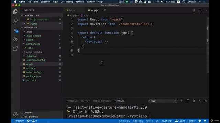This screenshot has height=123, width=220.
Task: Open the Apple menu
Action: tap(15, 2)
